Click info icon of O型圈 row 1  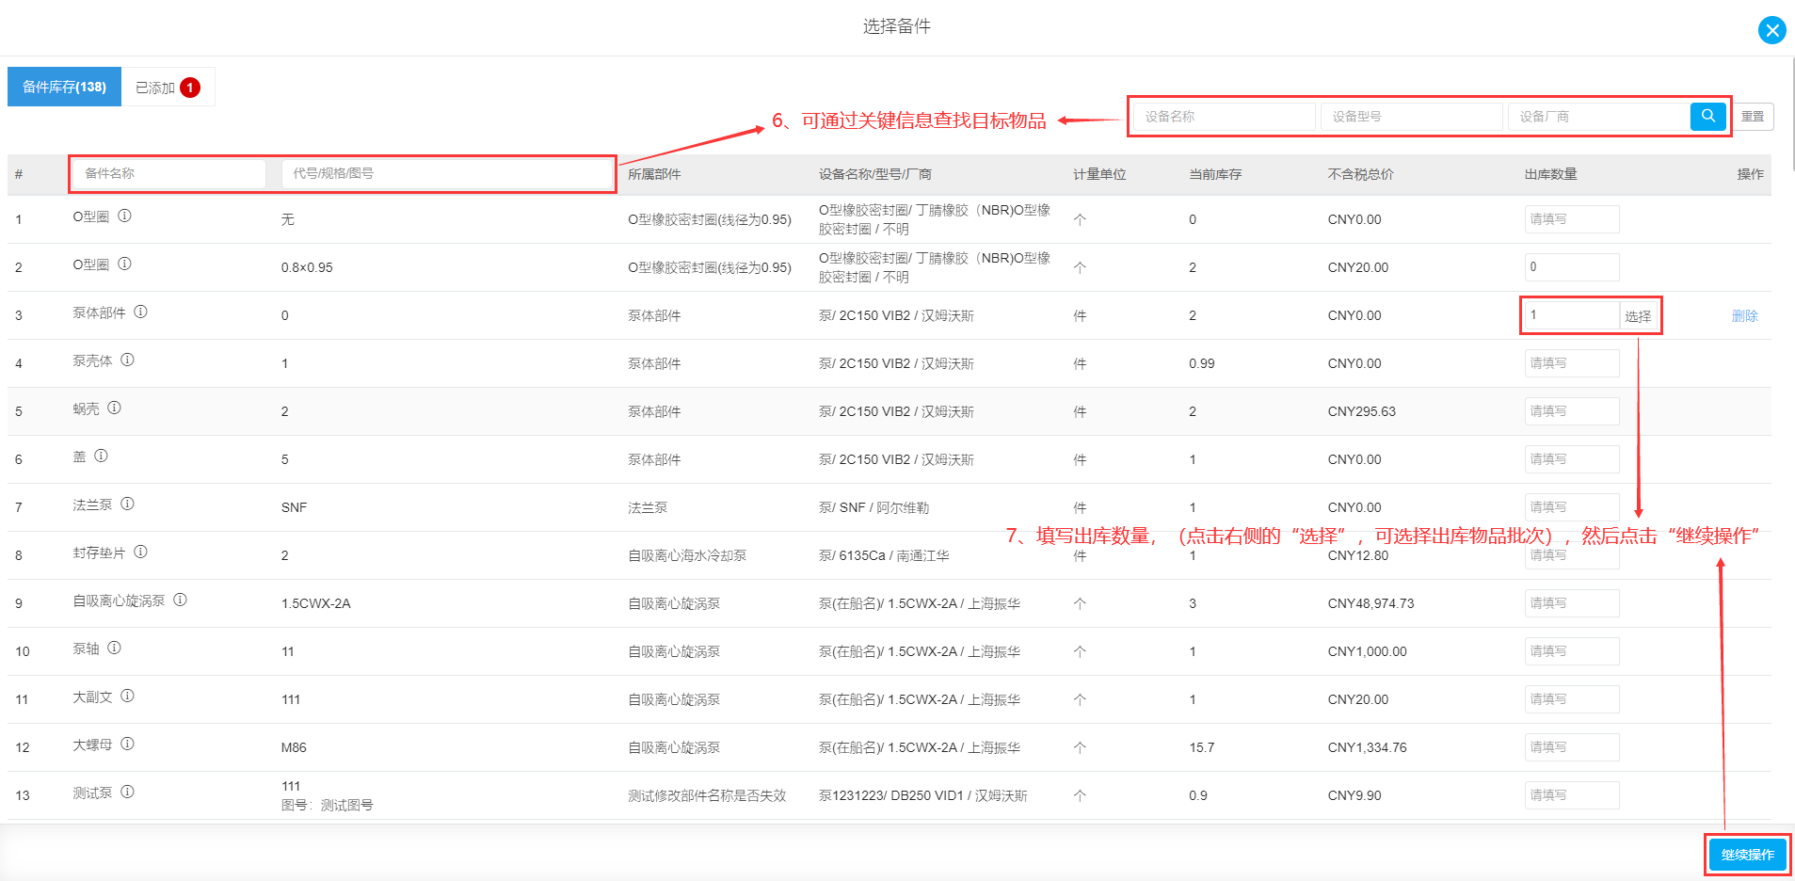[x=124, y=216]
